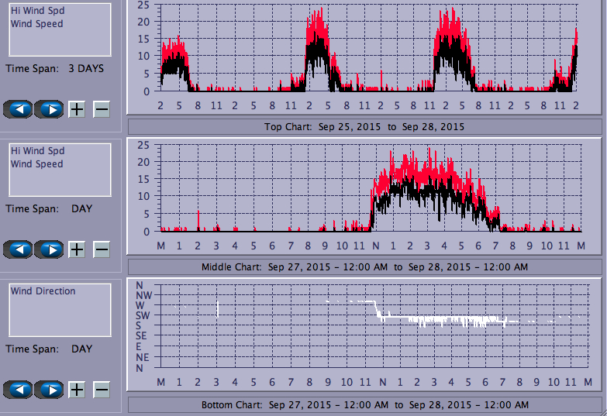The width and height of the screenshot is (607, 416).
Task: Click the middle chart's back arrow
Action: pyautogui.click(x=19, y=249)
